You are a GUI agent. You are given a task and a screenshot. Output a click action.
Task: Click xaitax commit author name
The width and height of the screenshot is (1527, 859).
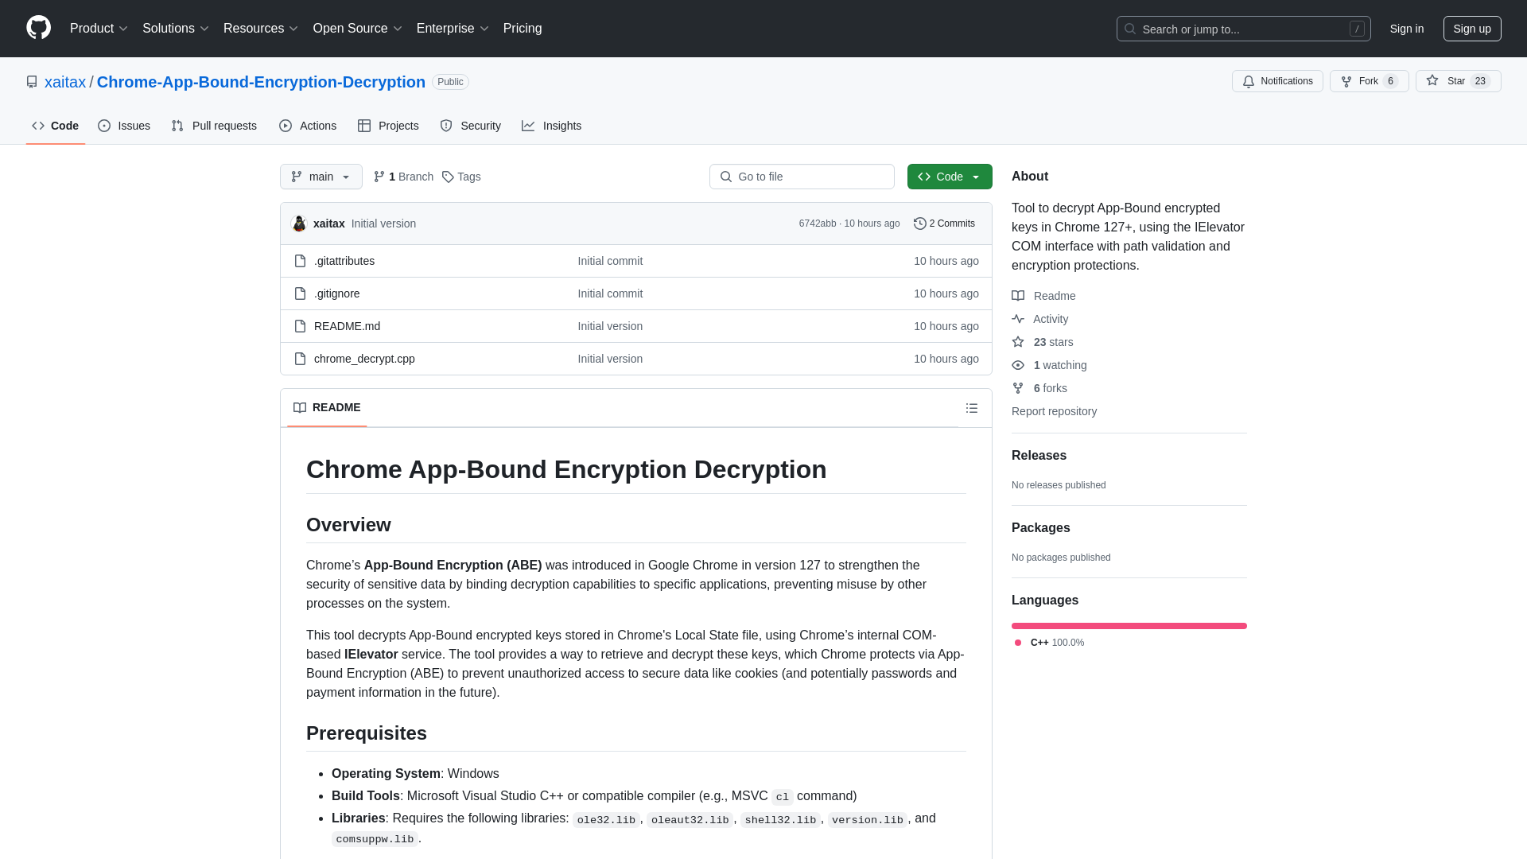328,223
